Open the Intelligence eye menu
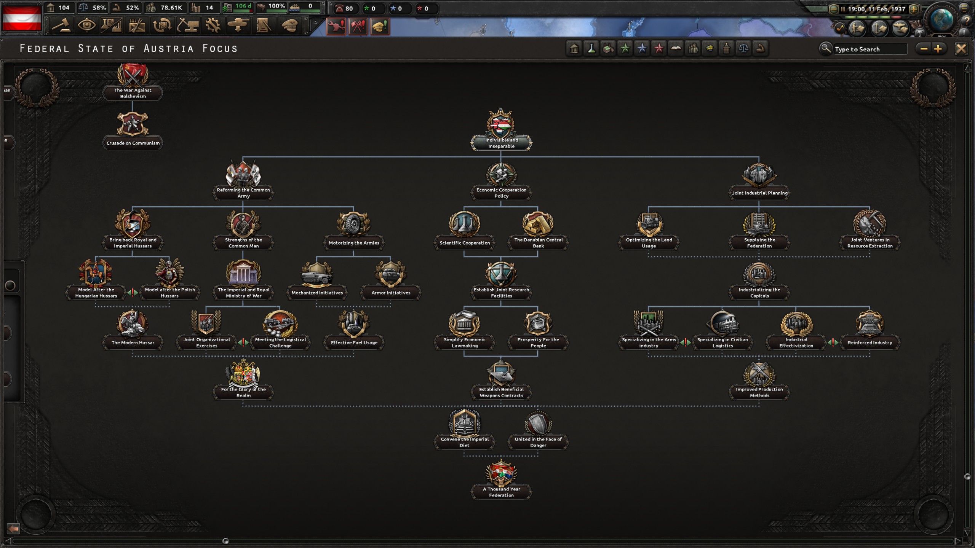The width and height of the screenshot is (975, 548). [86, 26]
